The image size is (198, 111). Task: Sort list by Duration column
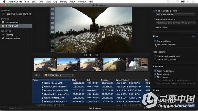click(108, 80)
